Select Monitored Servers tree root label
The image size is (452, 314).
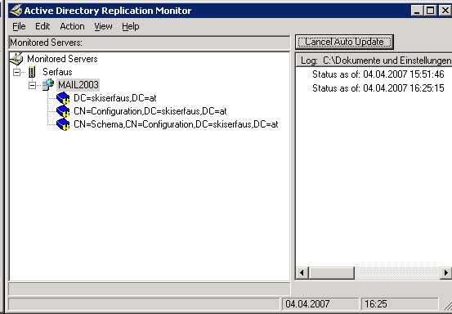62,59
